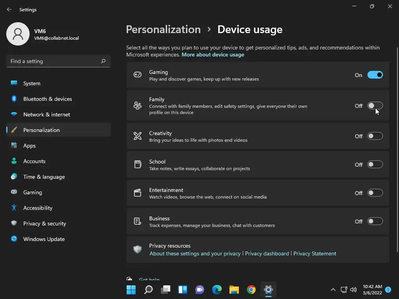Go to Network & internet settings
This screenshot has width=399, height=299.
47,114
